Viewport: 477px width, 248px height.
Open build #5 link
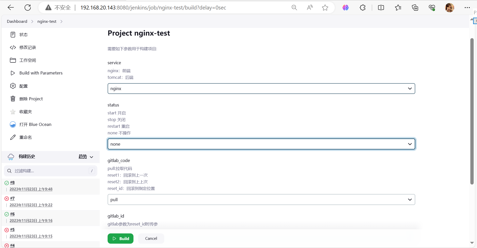coord(12,230)
